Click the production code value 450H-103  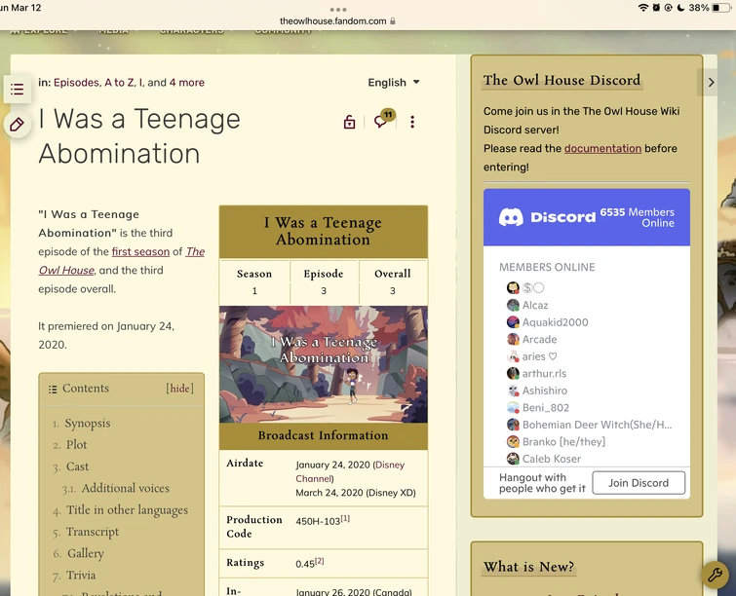coord(318,521)
